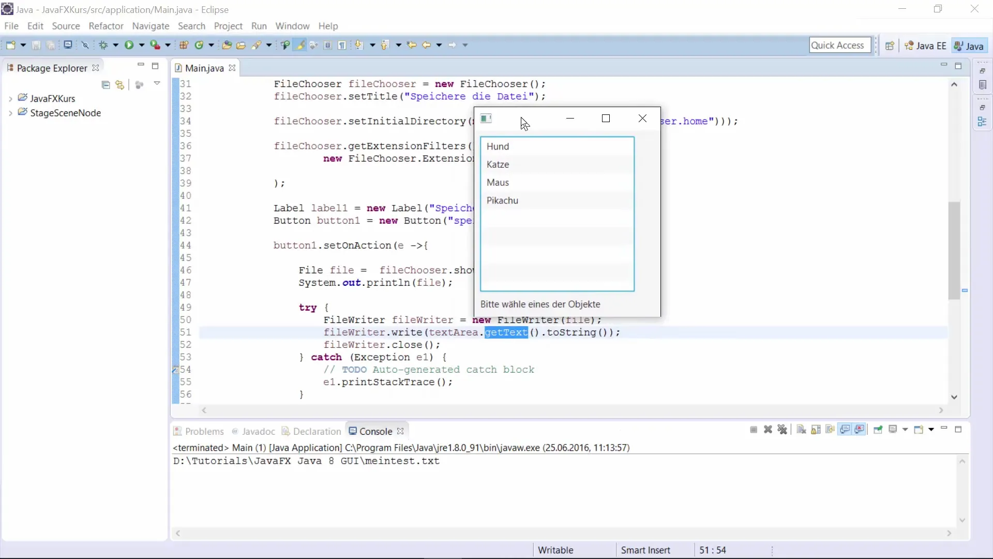
Task: Click the Outline icon in right sidebar
Action: coord(982,122)
